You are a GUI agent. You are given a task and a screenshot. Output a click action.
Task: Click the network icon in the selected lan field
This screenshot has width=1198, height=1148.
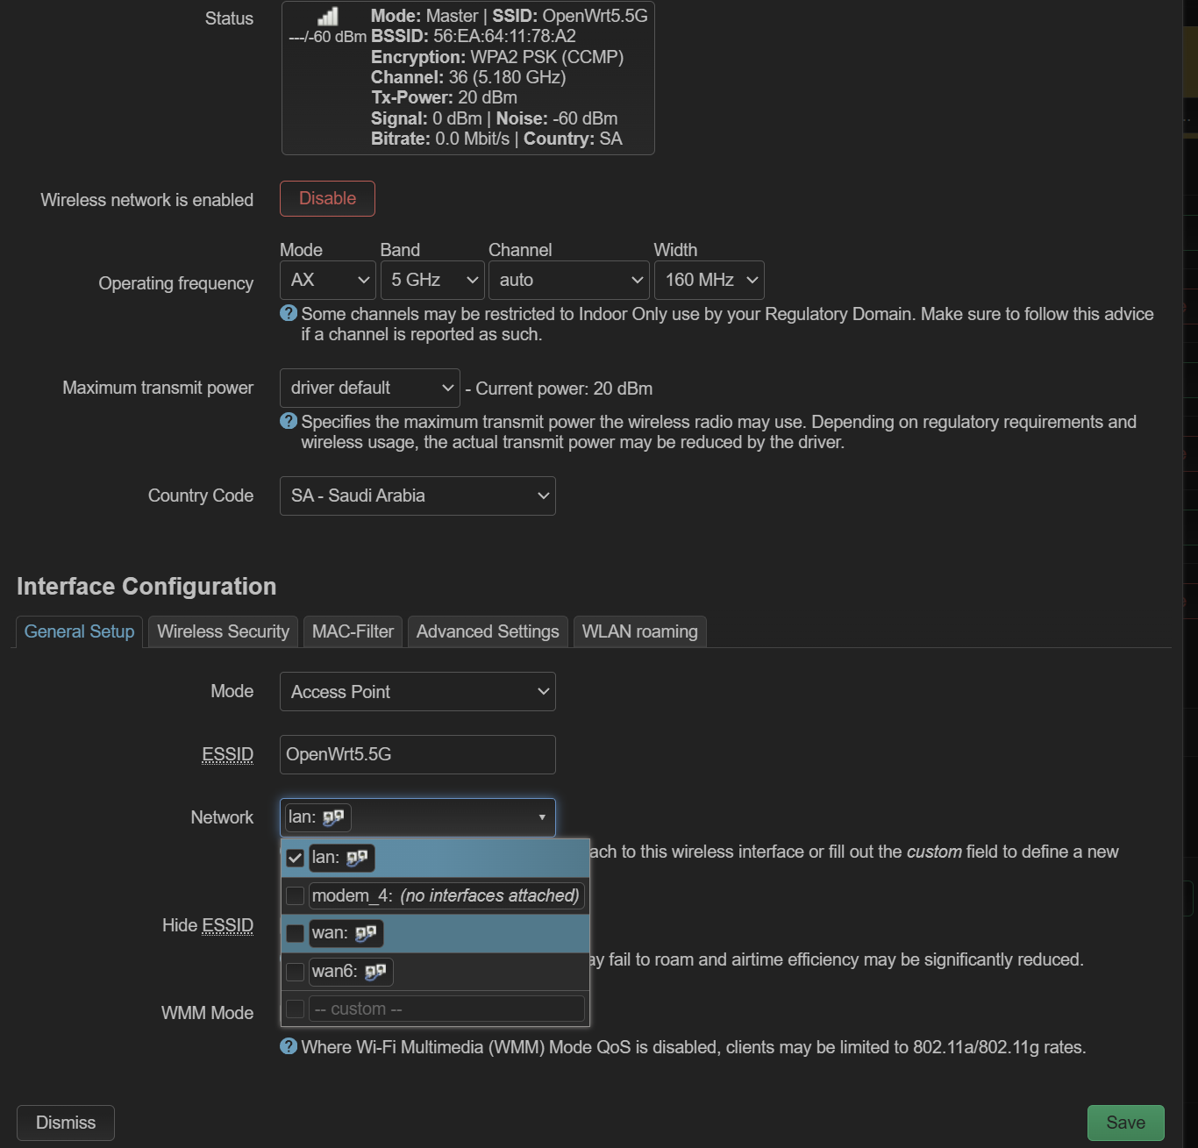(x=333, y=817)
